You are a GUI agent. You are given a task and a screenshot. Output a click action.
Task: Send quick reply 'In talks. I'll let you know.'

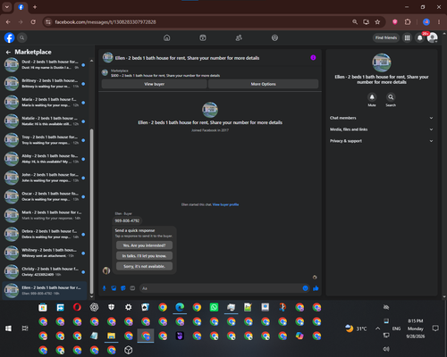tap(144, 256)
